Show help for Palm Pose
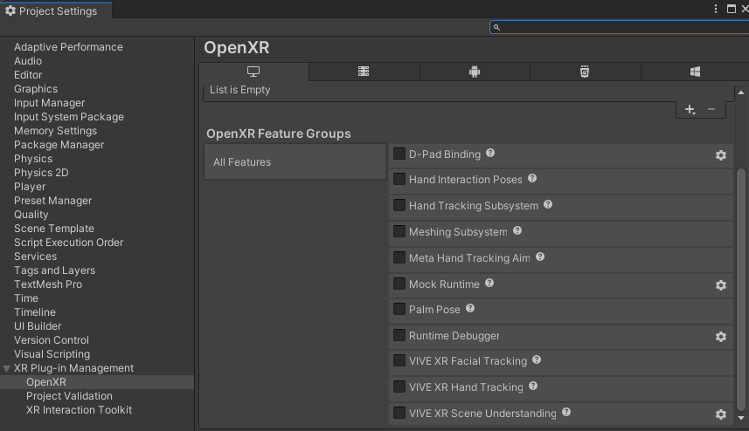The height and width of the screenshot is (431, 749). (x=470, y=308)
